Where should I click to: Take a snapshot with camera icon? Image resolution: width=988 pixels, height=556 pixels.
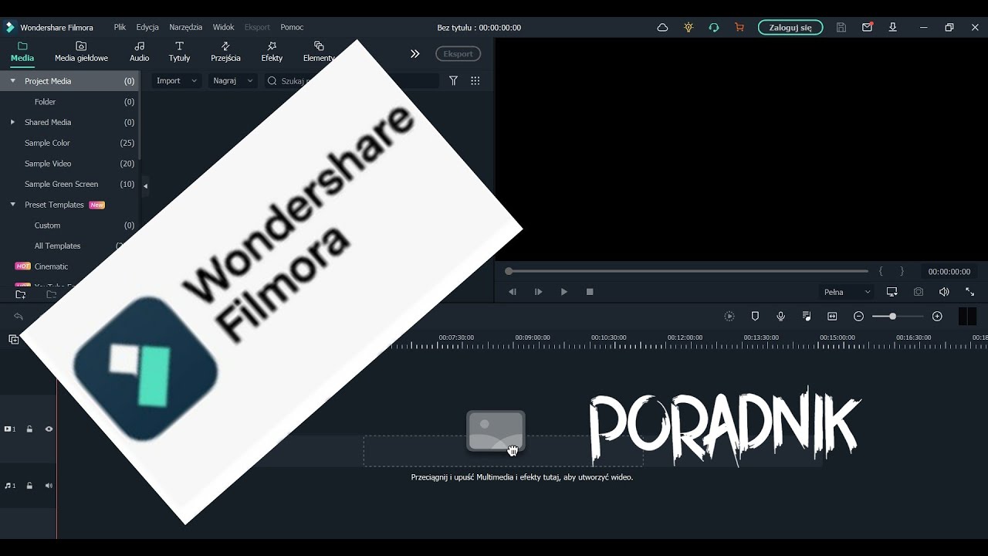pos(919,292)
